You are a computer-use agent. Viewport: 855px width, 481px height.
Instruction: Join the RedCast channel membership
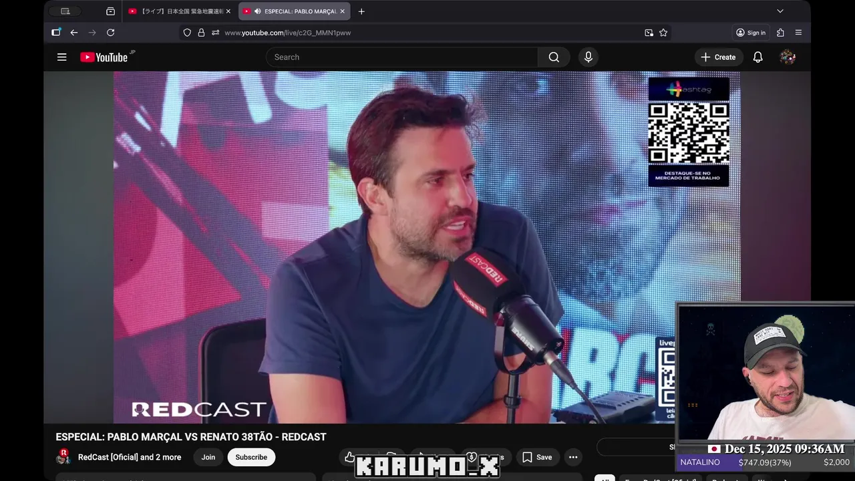coord(208,457)
